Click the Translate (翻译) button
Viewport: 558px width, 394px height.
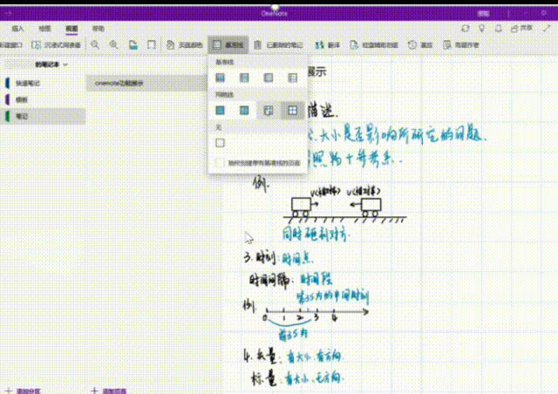coord(328,44)
